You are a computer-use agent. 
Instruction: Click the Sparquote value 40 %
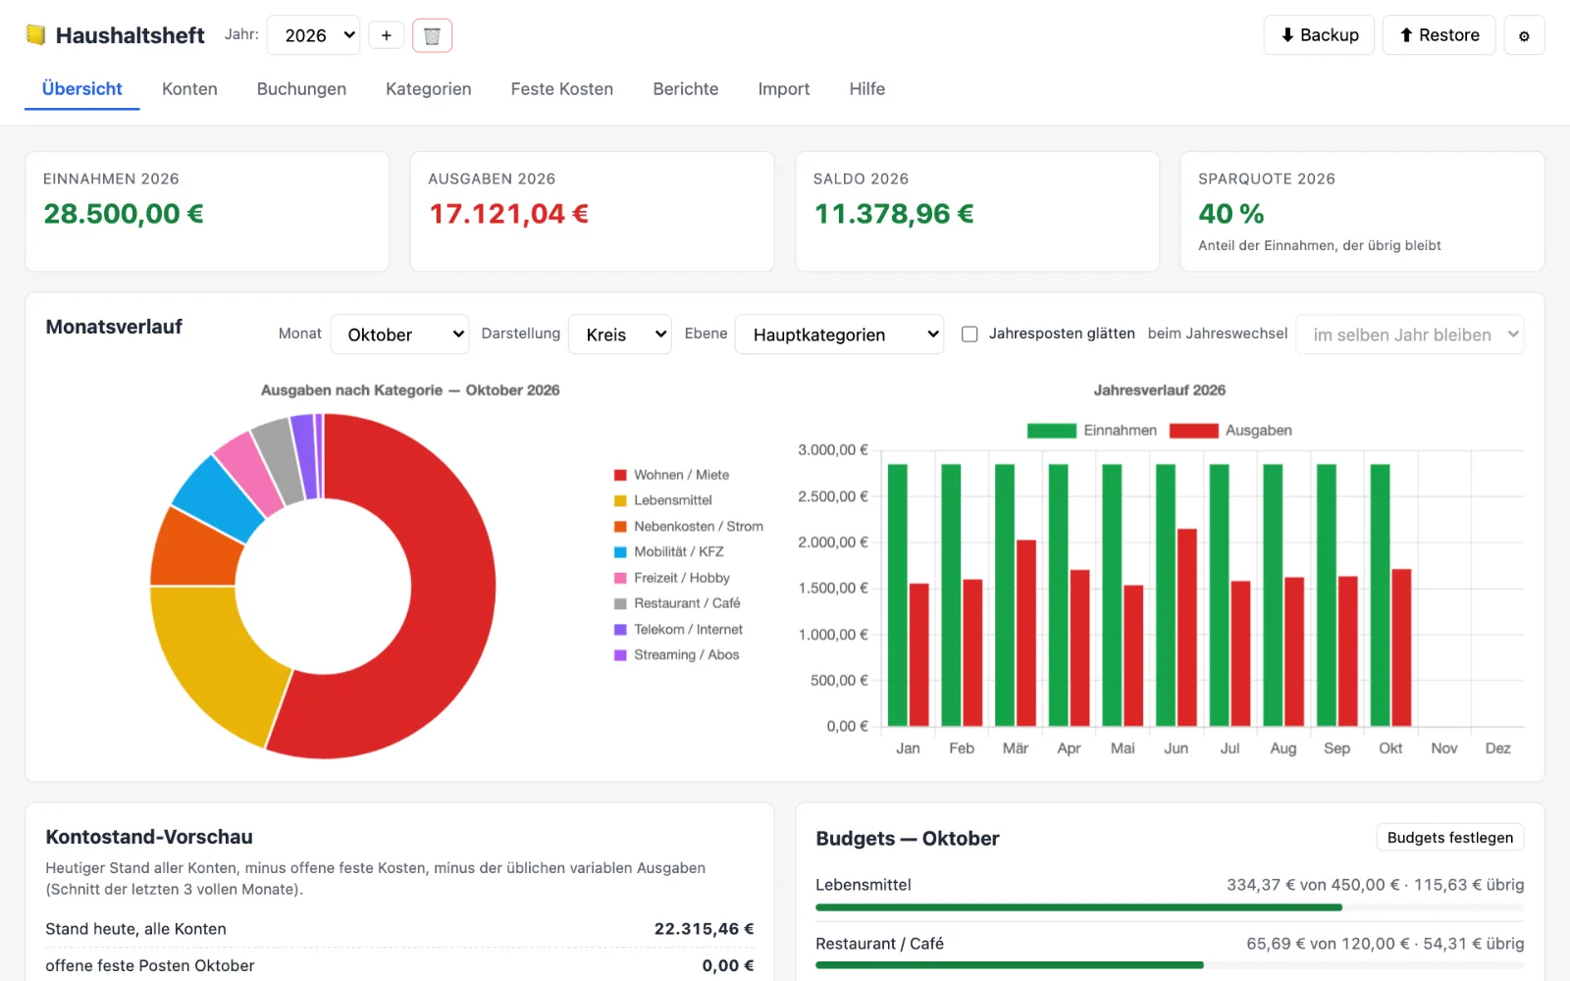point(1230,214)
